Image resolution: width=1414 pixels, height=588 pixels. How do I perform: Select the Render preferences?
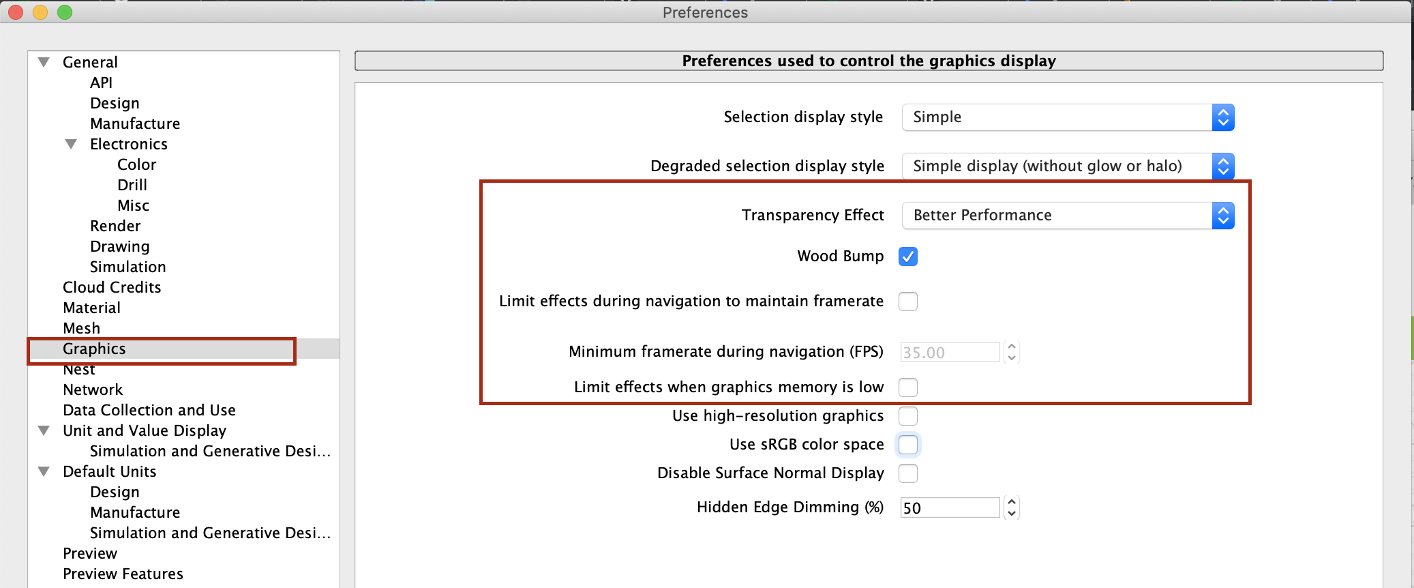[x=115, y=226]
